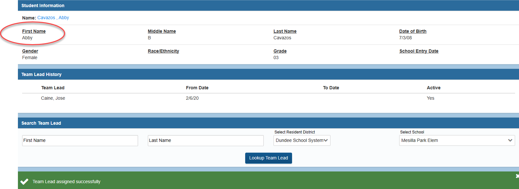The image size is (519, 189).
Task: Open the Cavazos, Abby name link
Action: (x=53, y=18)
